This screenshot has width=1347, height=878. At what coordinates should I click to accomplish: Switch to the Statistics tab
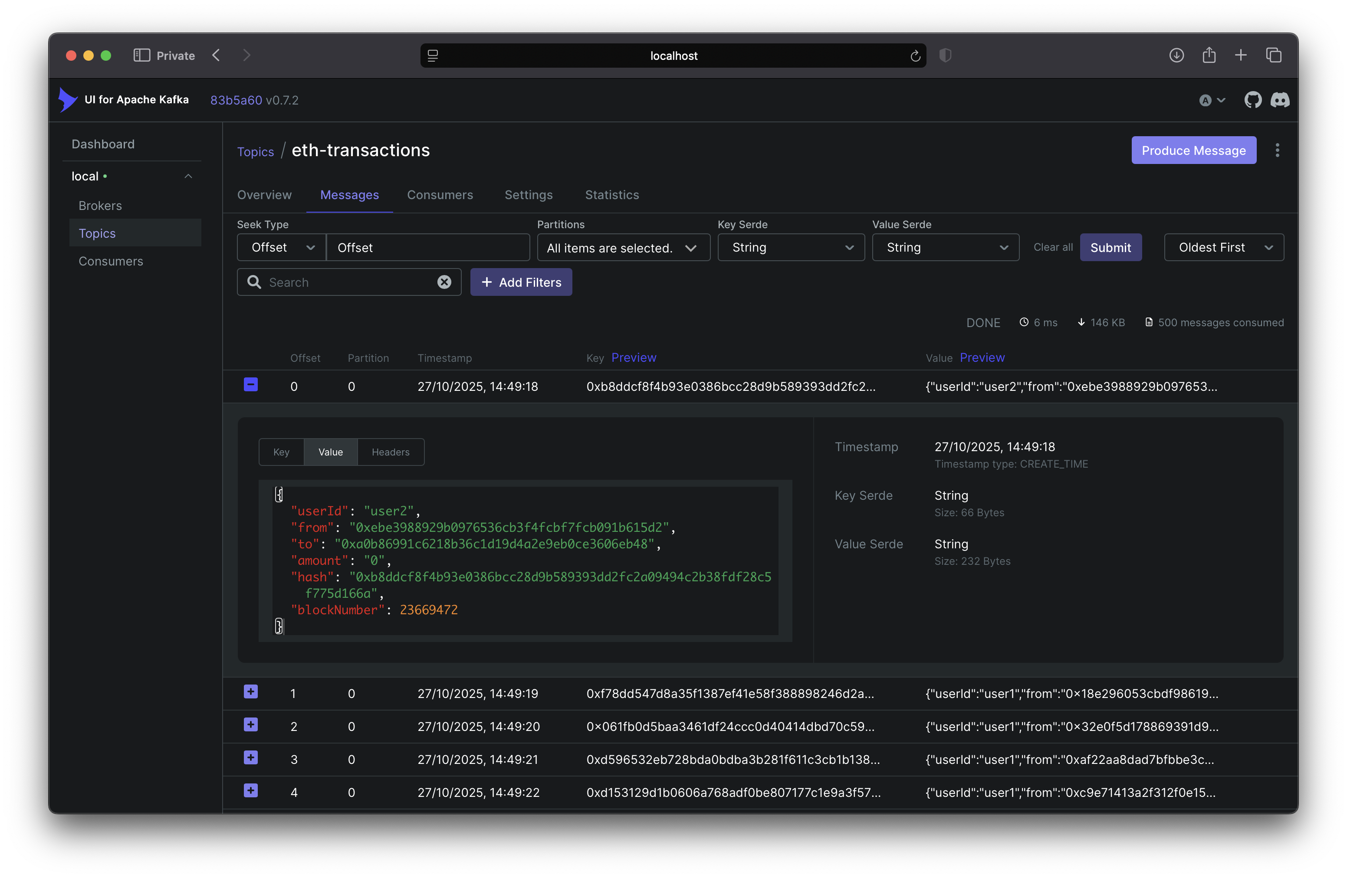point(612,195)
